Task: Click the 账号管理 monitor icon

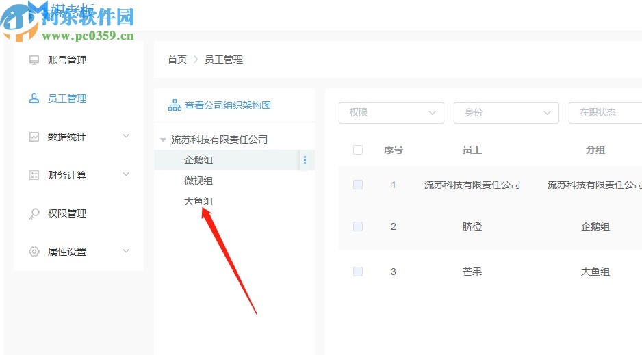Action: [34, 60]
